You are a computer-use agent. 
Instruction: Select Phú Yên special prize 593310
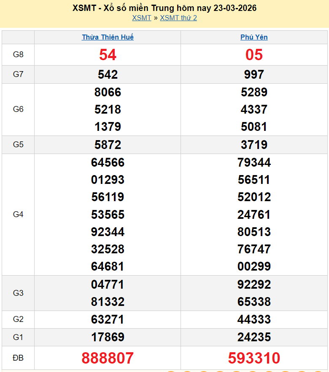tap(254, 358)
